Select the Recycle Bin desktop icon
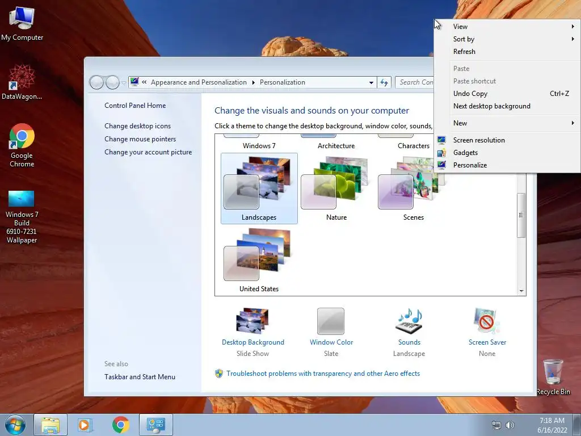 coord(553,377)
